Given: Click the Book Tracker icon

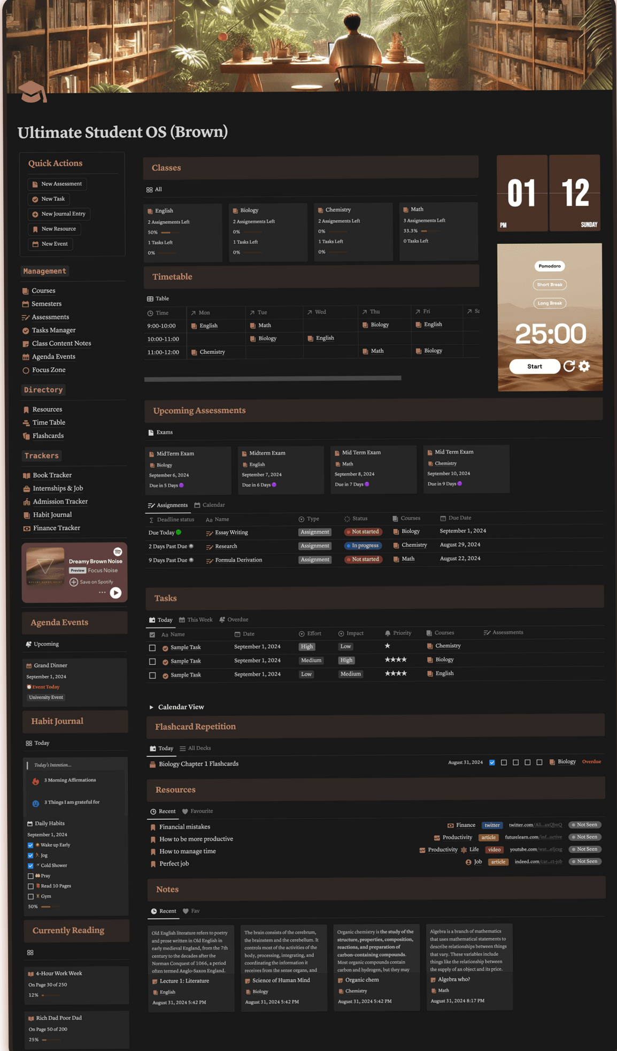Looking at the screenshot, I should point(27,475).
